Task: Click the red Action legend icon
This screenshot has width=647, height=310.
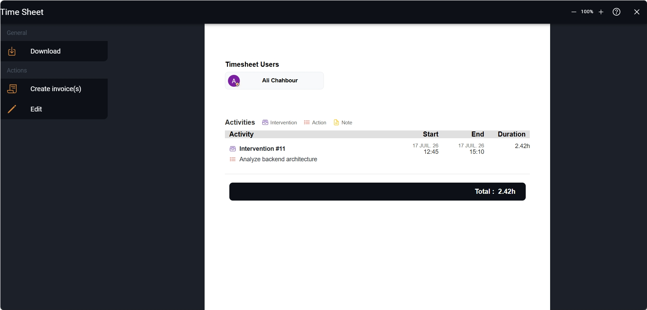Action: pos(307,122)
